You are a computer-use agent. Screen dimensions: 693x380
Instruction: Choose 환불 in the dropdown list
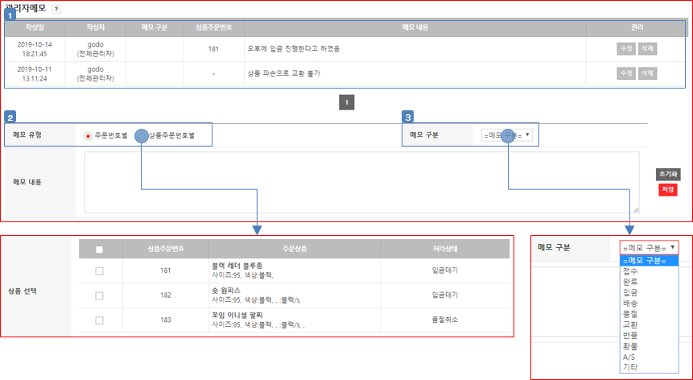649,346
